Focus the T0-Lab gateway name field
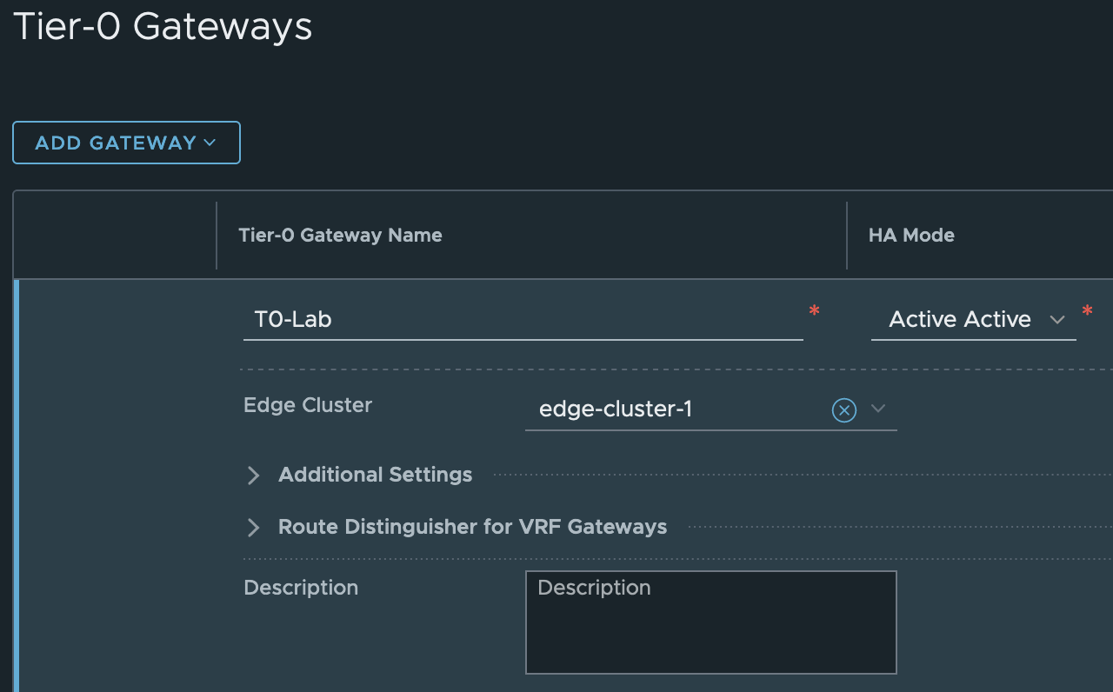This screenshot has height=692, width=1113. [522, 320]
